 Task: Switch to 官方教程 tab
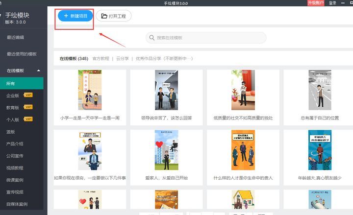coord(101,58)
